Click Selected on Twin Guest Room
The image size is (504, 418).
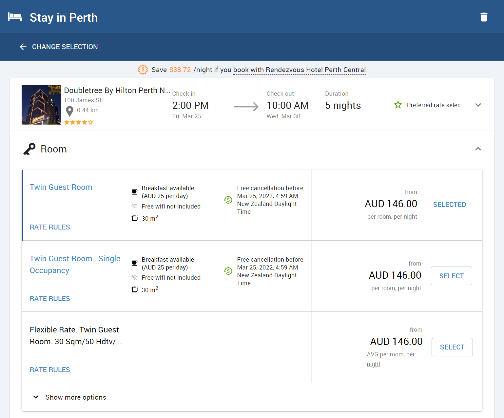(449, 205)
